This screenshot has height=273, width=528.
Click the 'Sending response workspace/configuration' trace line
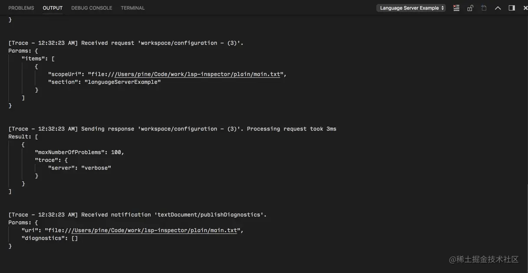(x=172, y=129)
